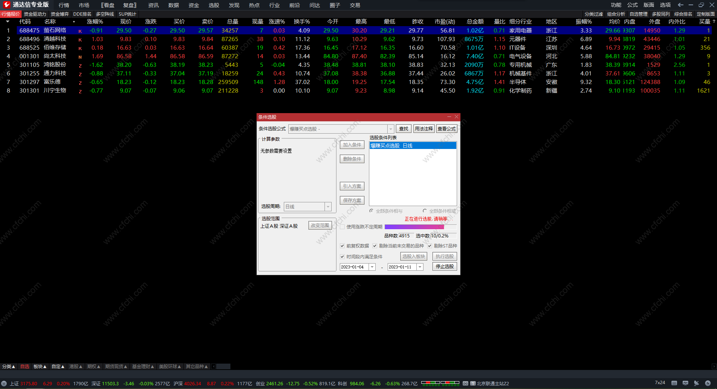Click the keyboard icon in status bar

click(674, 383)
